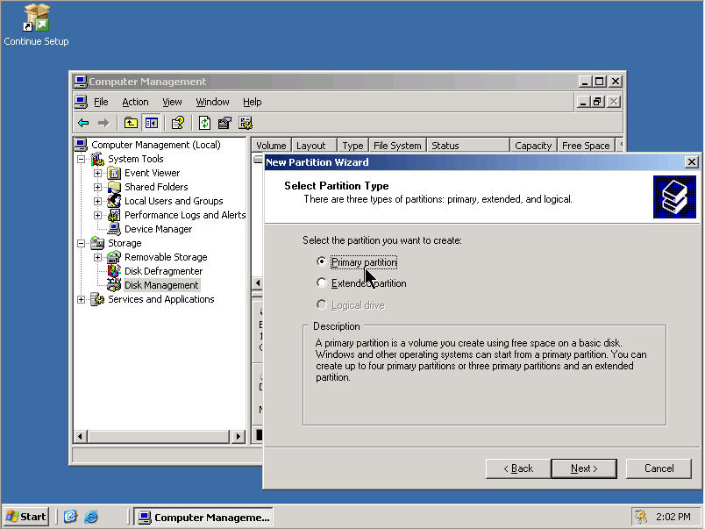The height and width of the screenshot is (529, 705).
Task: Click the Next button in wizard
Action: 584,468
